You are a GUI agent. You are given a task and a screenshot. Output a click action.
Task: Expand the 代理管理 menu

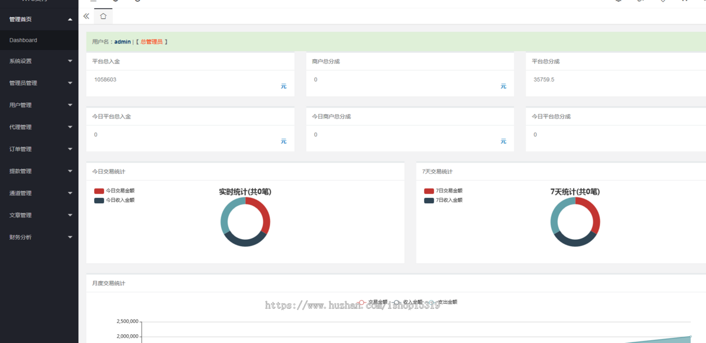[x=39, y=127]
